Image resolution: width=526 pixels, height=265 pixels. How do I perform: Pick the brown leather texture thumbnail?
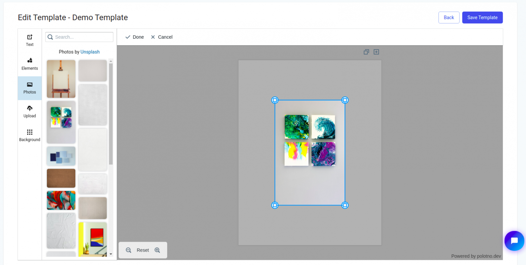[x=61, y=178]
